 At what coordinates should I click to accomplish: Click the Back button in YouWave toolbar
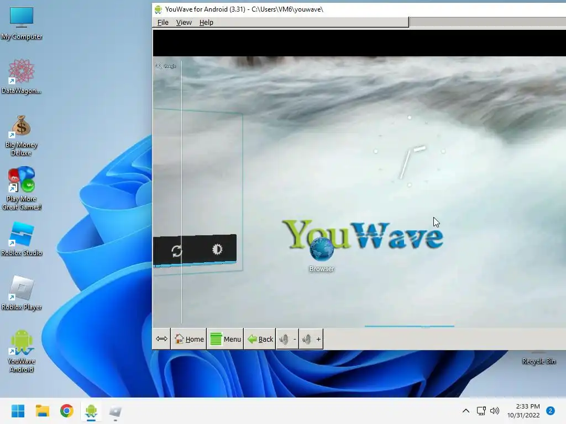click(260, 339)
